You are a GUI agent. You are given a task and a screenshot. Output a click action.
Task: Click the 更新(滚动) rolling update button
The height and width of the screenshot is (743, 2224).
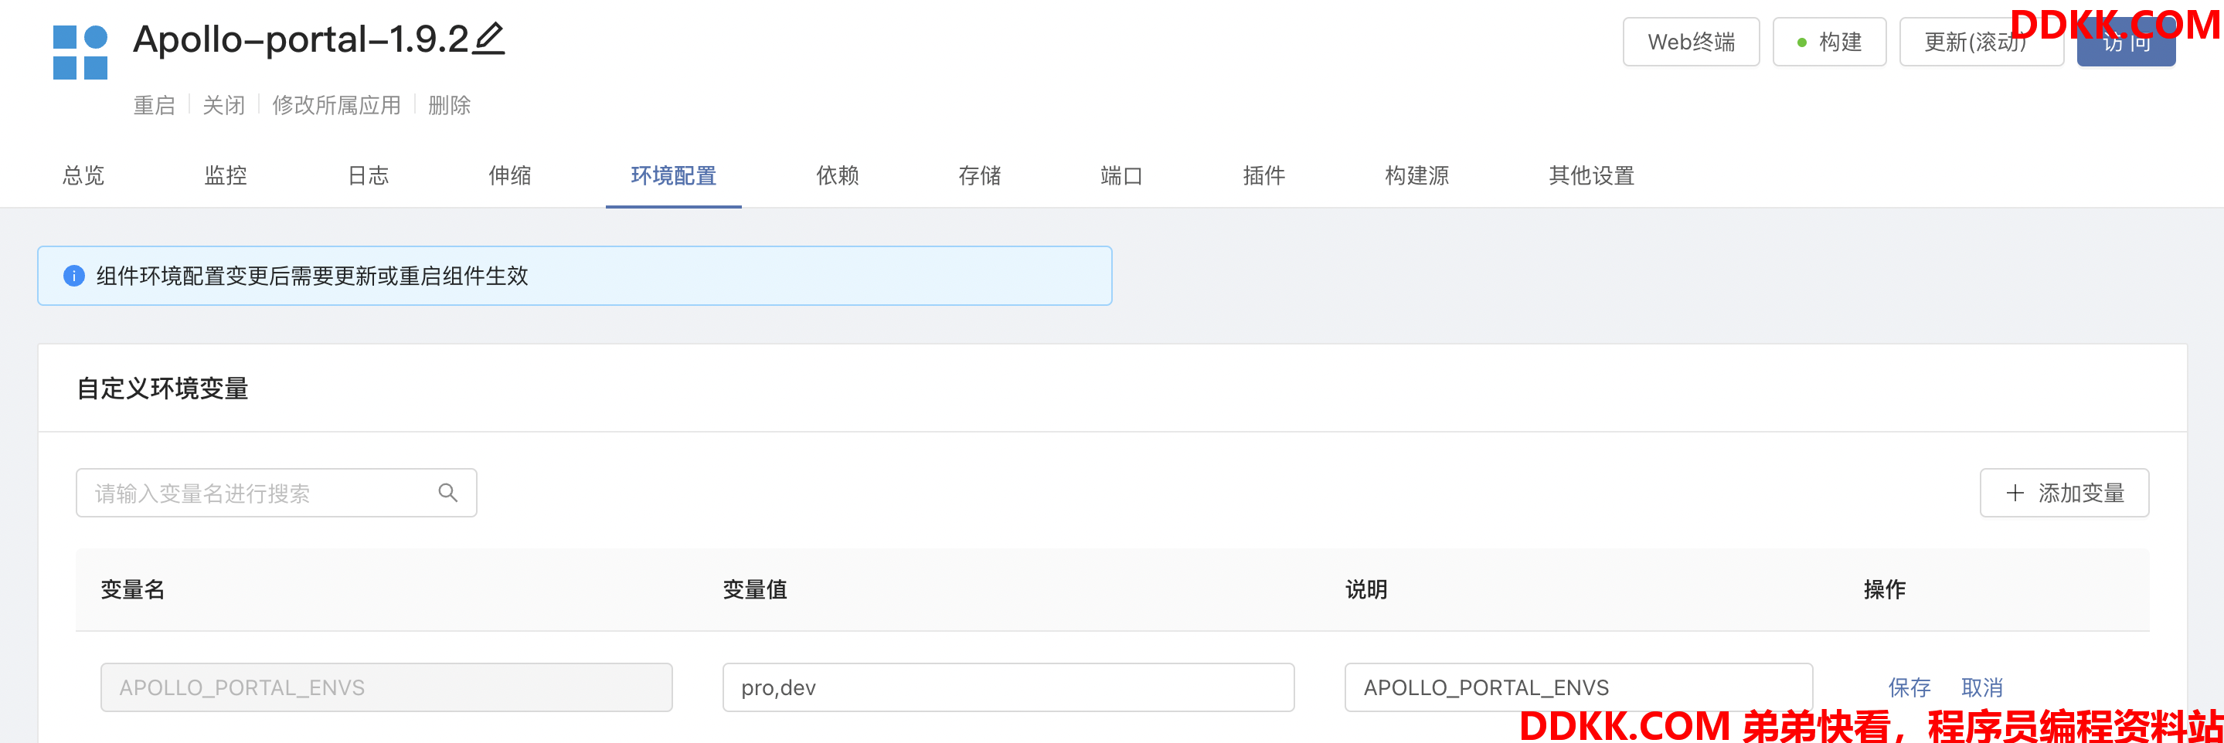tap(1981, 42)
